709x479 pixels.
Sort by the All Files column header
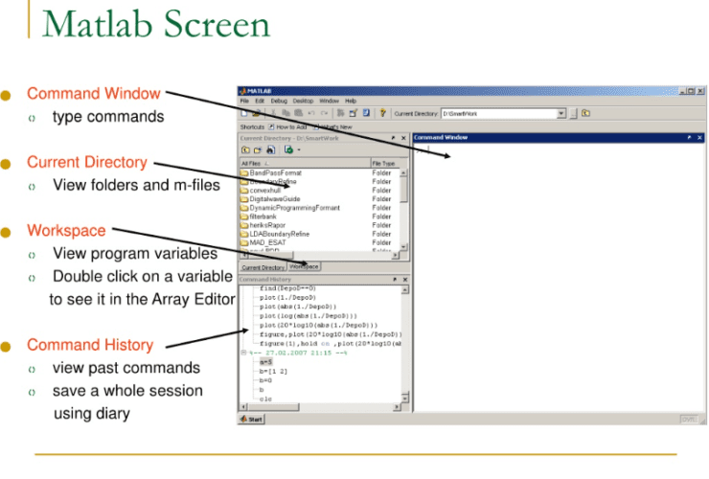pyautogui.click(x=305, y=163)
